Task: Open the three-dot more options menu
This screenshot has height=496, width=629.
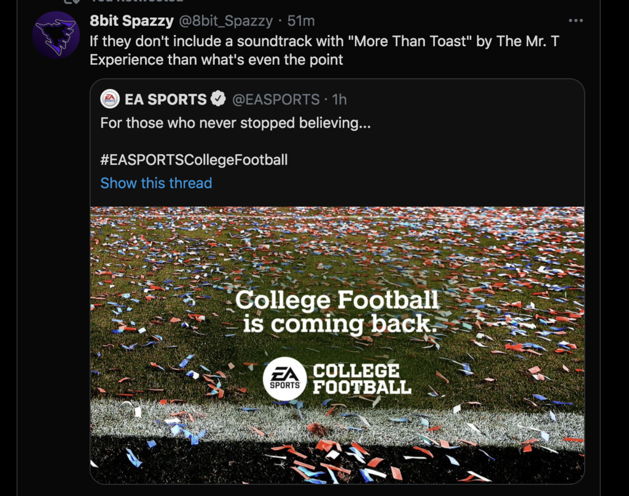Action: [576, 21]
